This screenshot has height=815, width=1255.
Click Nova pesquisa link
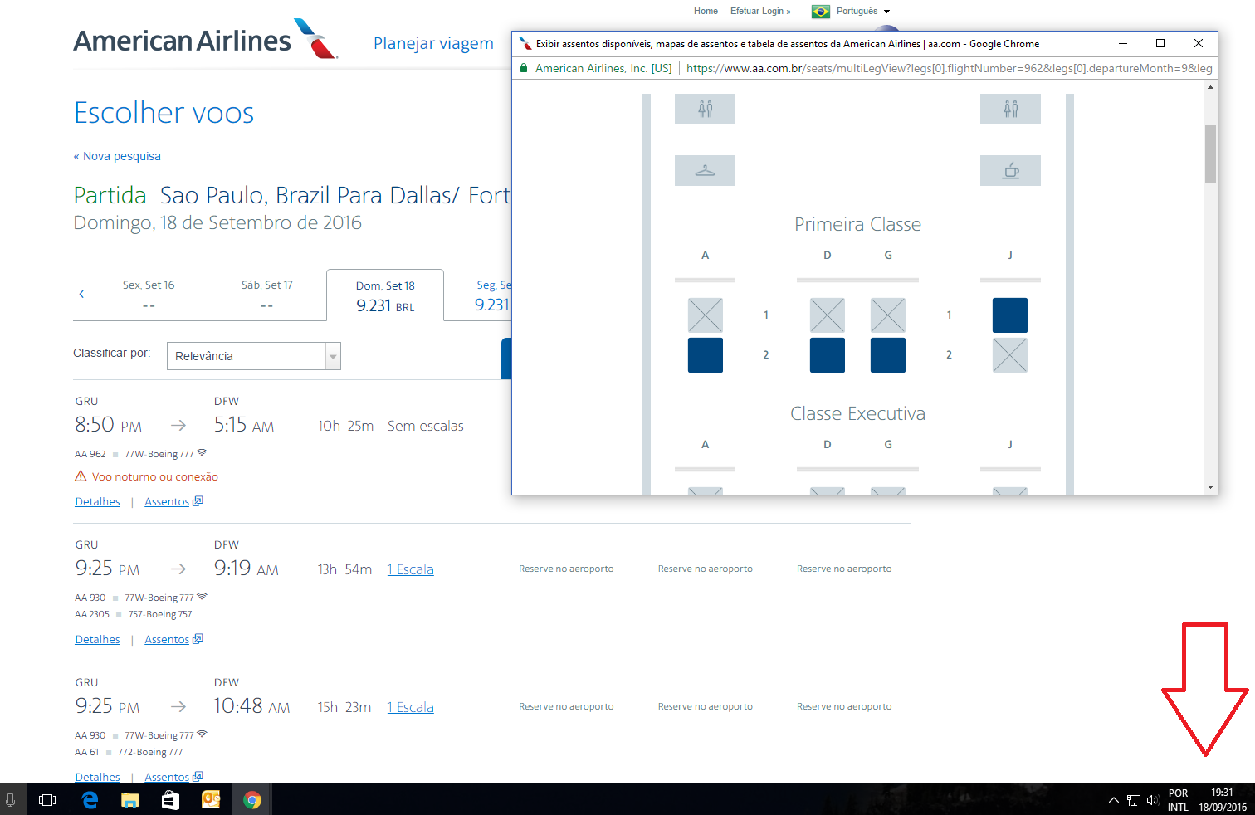pos(117,156)
